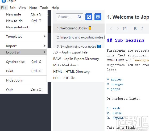Click the note title '1. Welcome to Jop…'

point(128,17)
